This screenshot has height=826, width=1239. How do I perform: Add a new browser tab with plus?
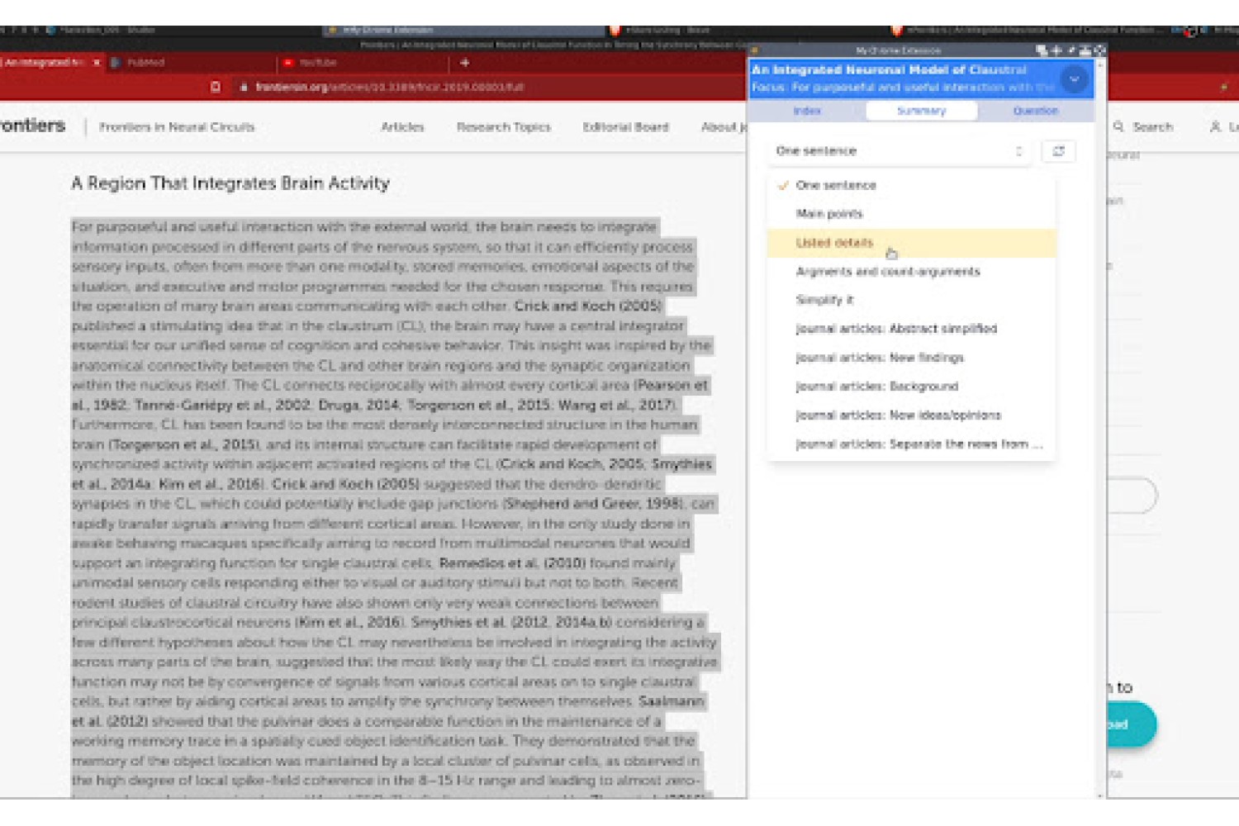click(464, 63)
